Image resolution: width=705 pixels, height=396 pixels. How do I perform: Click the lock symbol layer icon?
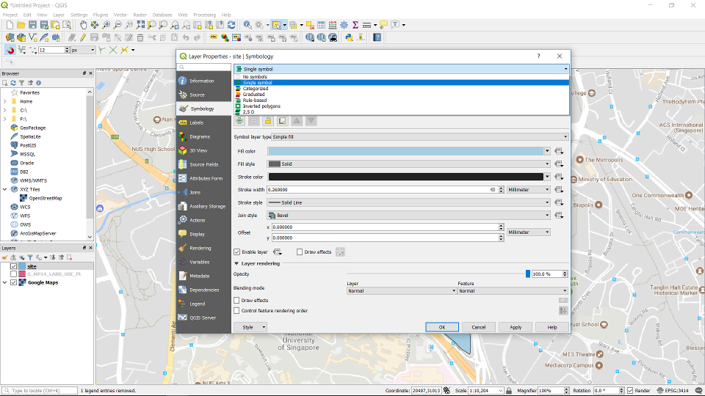(268, 121)
